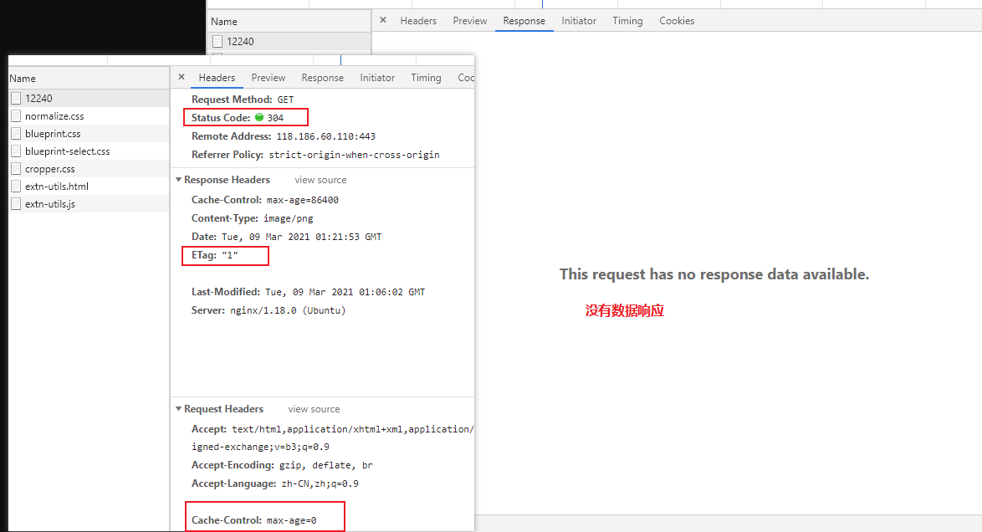Select 12240 request in back window
Image resolution: width=982 pixels, height=532 pixels.
pos(289,41)
